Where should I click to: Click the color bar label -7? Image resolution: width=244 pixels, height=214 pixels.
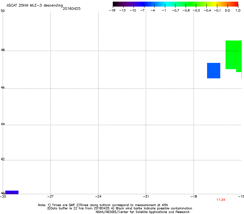click(142, 11)
